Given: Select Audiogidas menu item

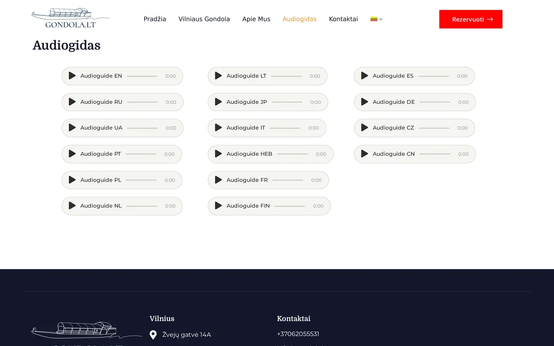Looking at the screenshot, I should [300, 19].
